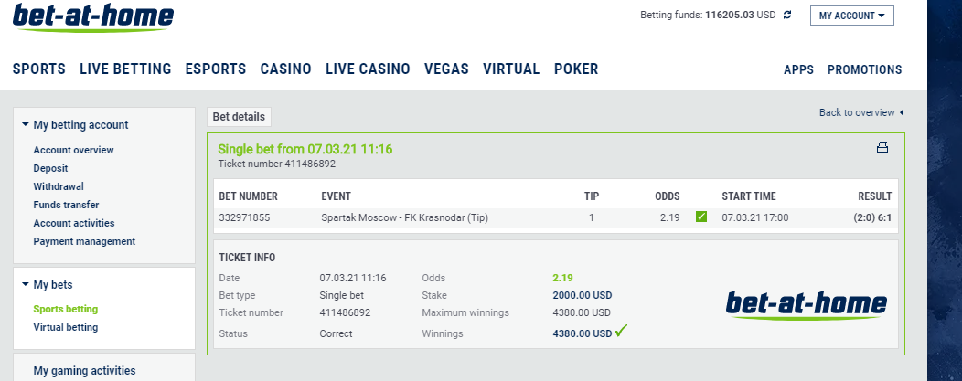Collapse the My betting account section

(75, 125)
